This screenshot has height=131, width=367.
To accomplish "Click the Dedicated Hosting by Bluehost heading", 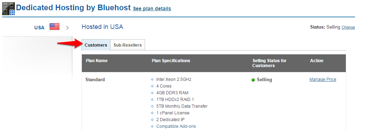I will [x=73, y=8].
